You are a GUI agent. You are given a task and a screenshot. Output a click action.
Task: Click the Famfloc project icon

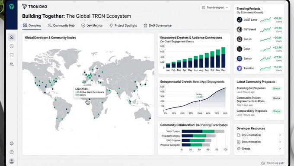[x=240, y=68]
